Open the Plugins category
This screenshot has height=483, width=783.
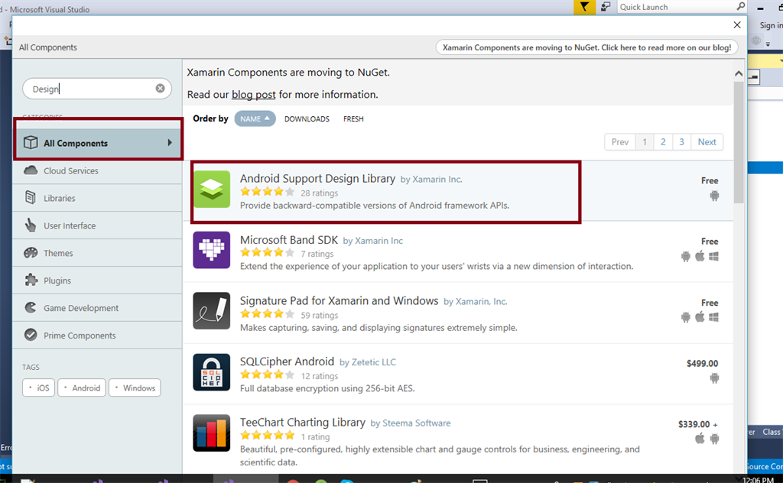[98, 280]
